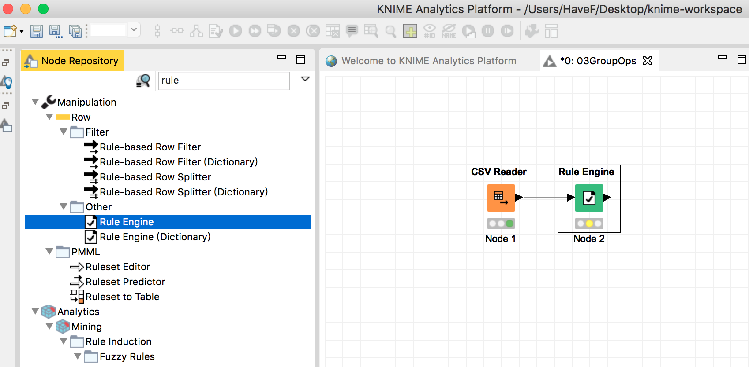
Task: Select the Rule-based Row Splitter node
Action: click(147, 177)
